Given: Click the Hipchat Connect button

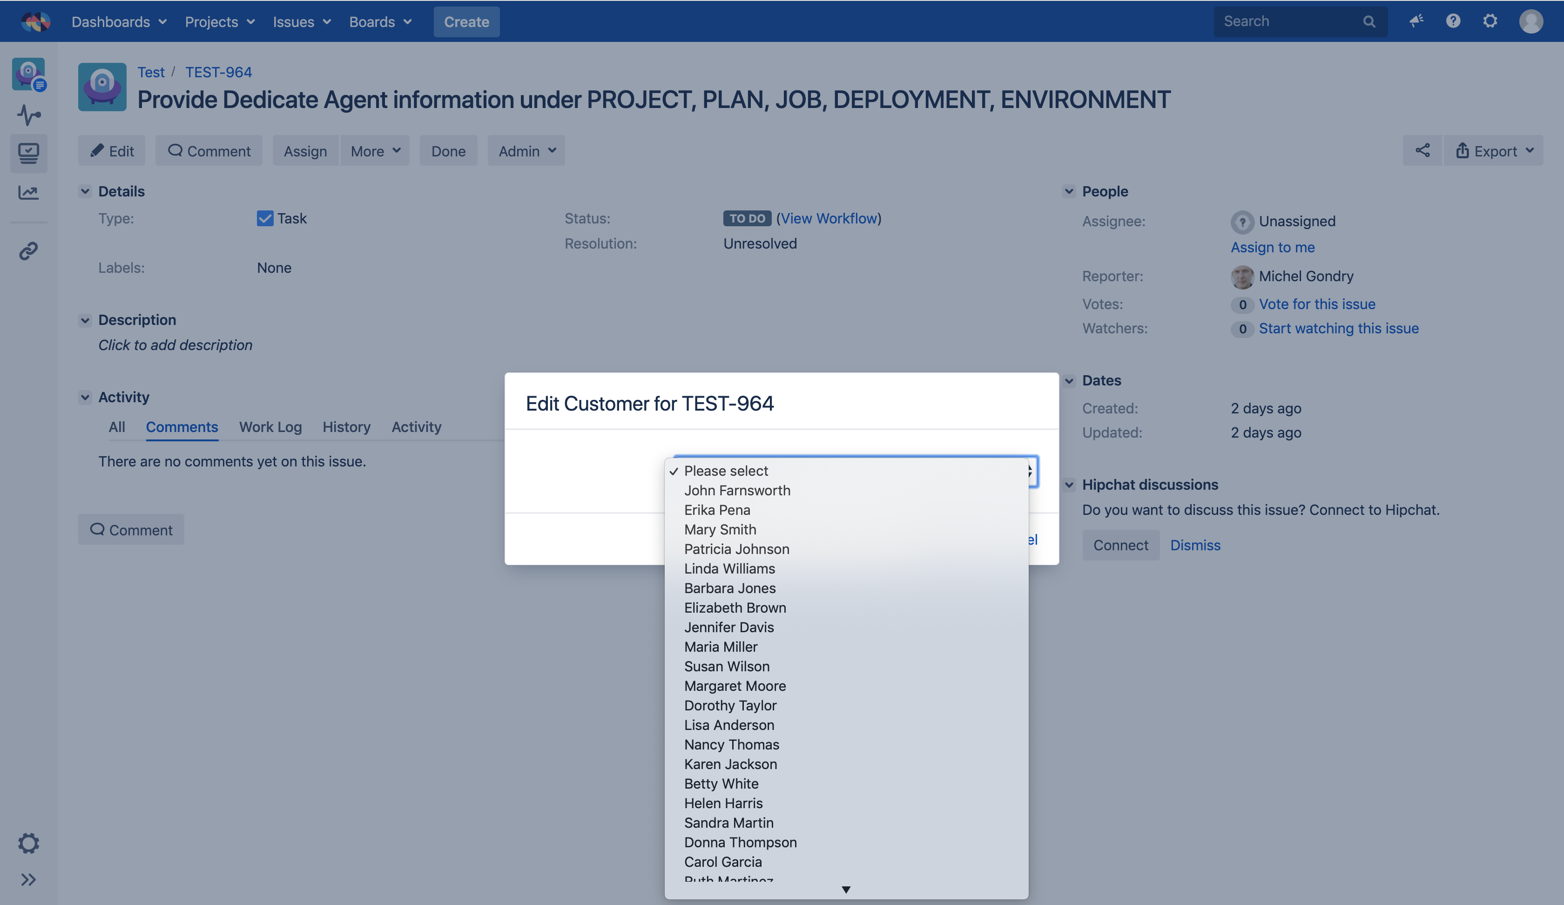Looking at the screenshot, I should click(1120, 545).
